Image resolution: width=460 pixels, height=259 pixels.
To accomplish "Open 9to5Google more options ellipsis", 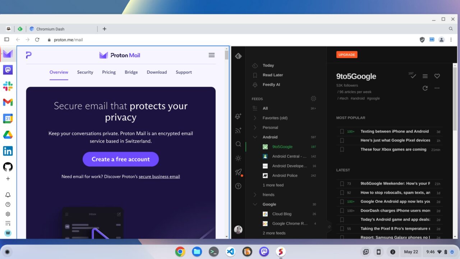I will pos(437,88).
